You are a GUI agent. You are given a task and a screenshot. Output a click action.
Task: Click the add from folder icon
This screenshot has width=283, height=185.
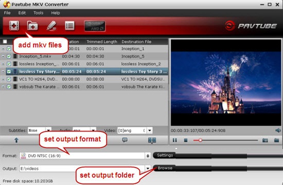[x=32, y=26]
